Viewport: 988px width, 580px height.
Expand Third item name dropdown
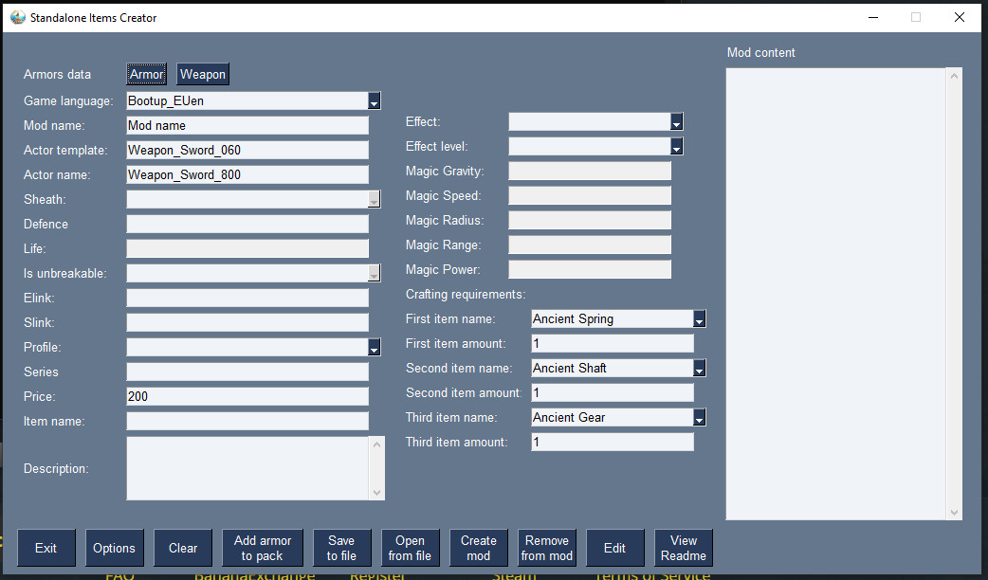point(699,418)
